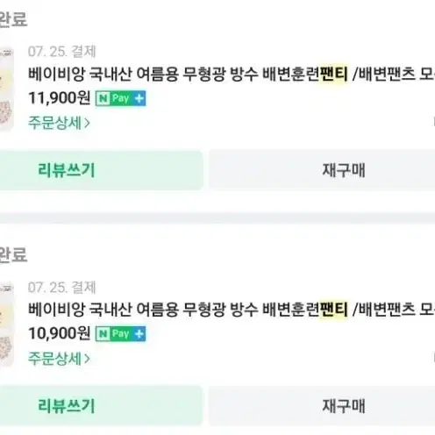435x435 pixels.
Task: Click the 07. 25. 결제 date of first order
Action: tap(62, 52)
